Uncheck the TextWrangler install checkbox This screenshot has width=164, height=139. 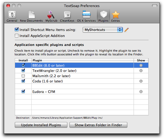[x=23, y=70]
